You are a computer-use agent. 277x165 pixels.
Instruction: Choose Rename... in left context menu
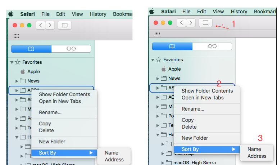click(x=64, y=112)
